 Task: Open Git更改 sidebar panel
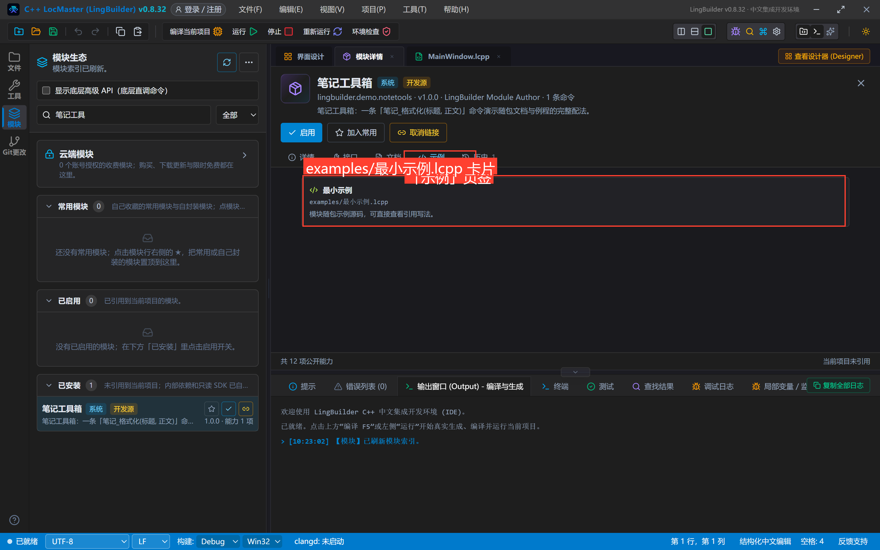14,145
